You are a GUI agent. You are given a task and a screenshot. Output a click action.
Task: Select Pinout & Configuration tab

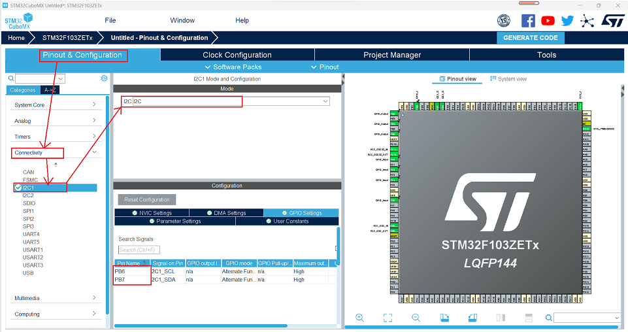tap(82, 55)
